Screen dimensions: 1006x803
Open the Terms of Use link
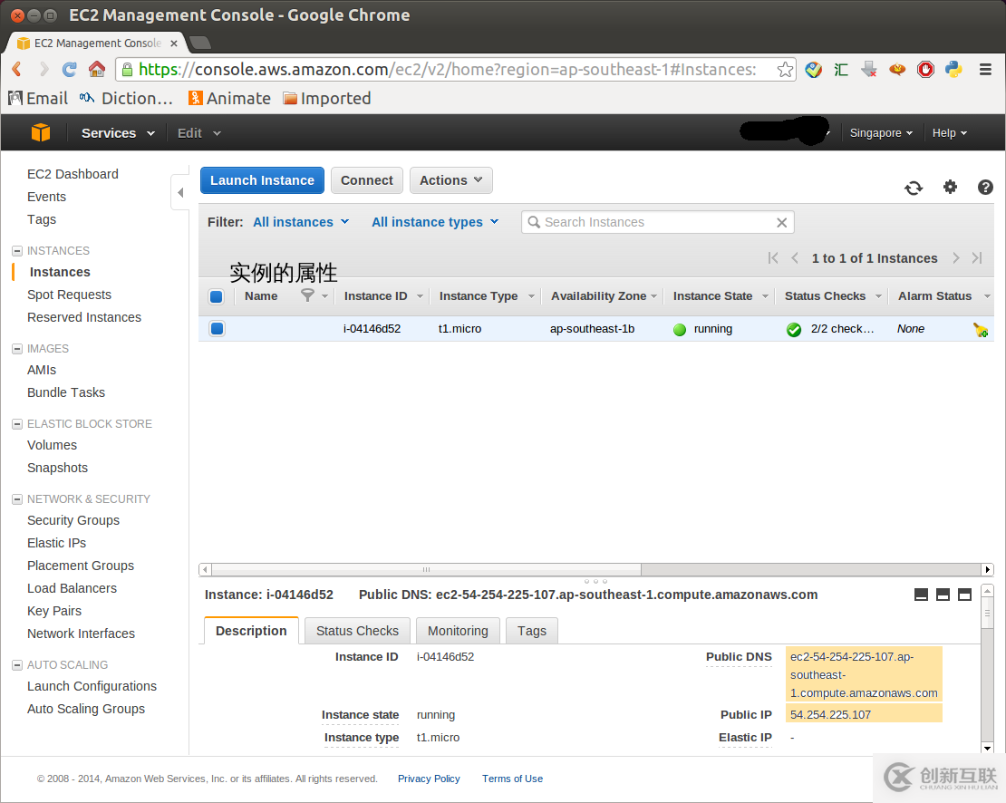[513, 779]
